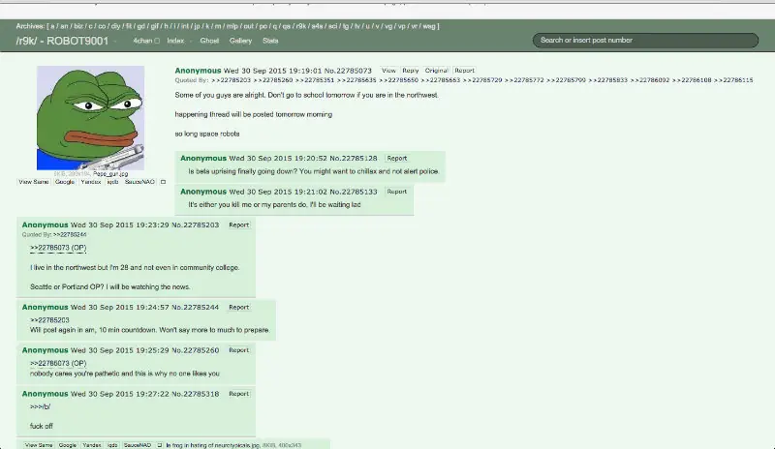
Task: Toggle the 4chan checkbox in header
Action: (x=157, y=41)
